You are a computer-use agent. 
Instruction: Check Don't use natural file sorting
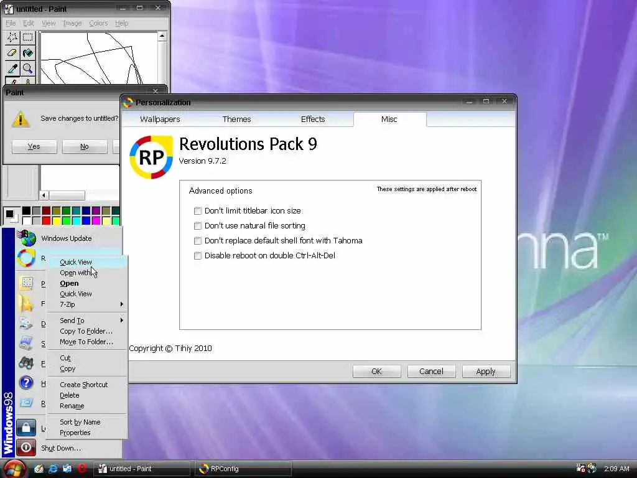pos(197,226)
